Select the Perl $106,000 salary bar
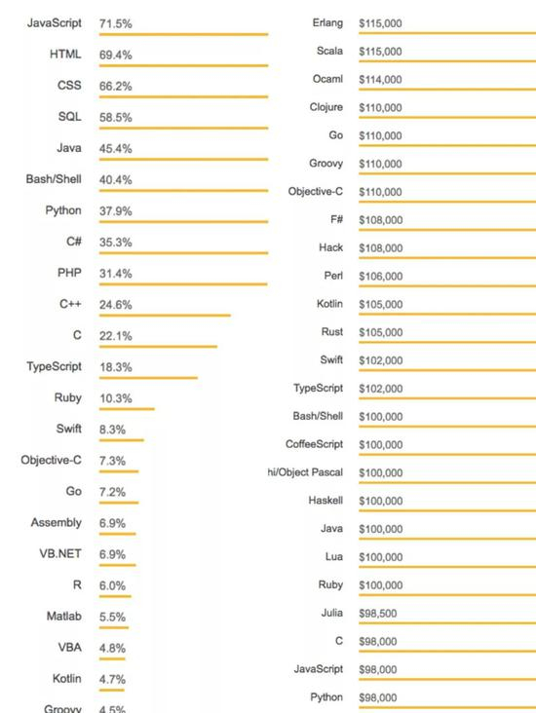Viewport: 536px width, 713px height. [x=447, y=286]
